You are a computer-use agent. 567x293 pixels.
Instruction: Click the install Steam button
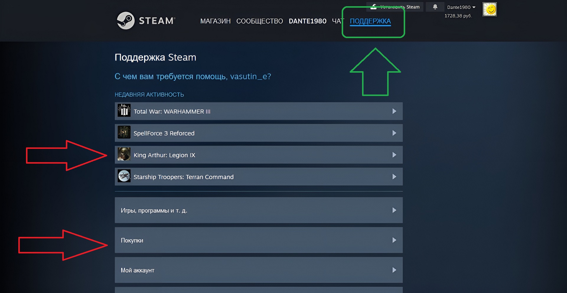click(x=395, y=7)
